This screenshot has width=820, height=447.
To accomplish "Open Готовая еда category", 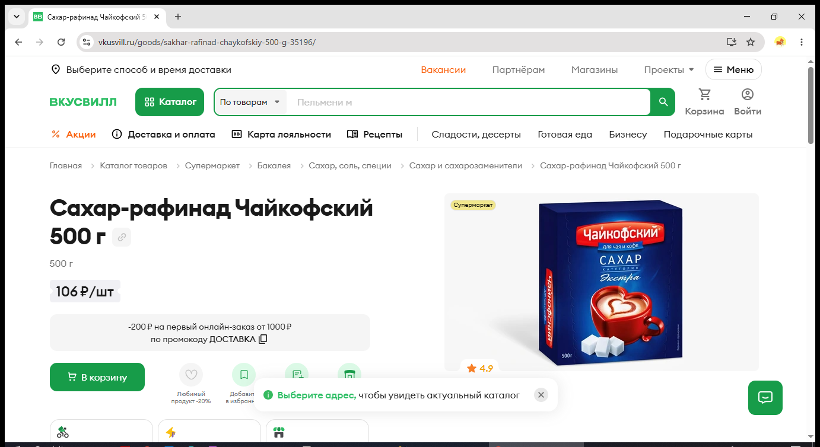I will click(x=565, y=135).
